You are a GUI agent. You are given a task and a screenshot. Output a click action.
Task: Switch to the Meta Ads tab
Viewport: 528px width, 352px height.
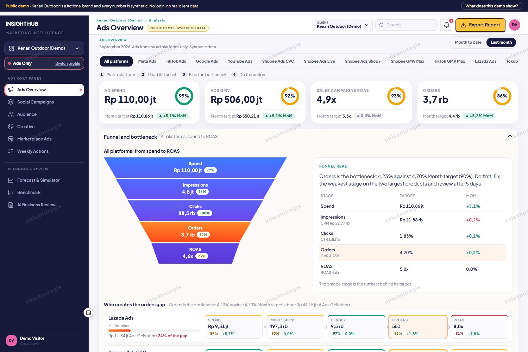pos(147,61)
